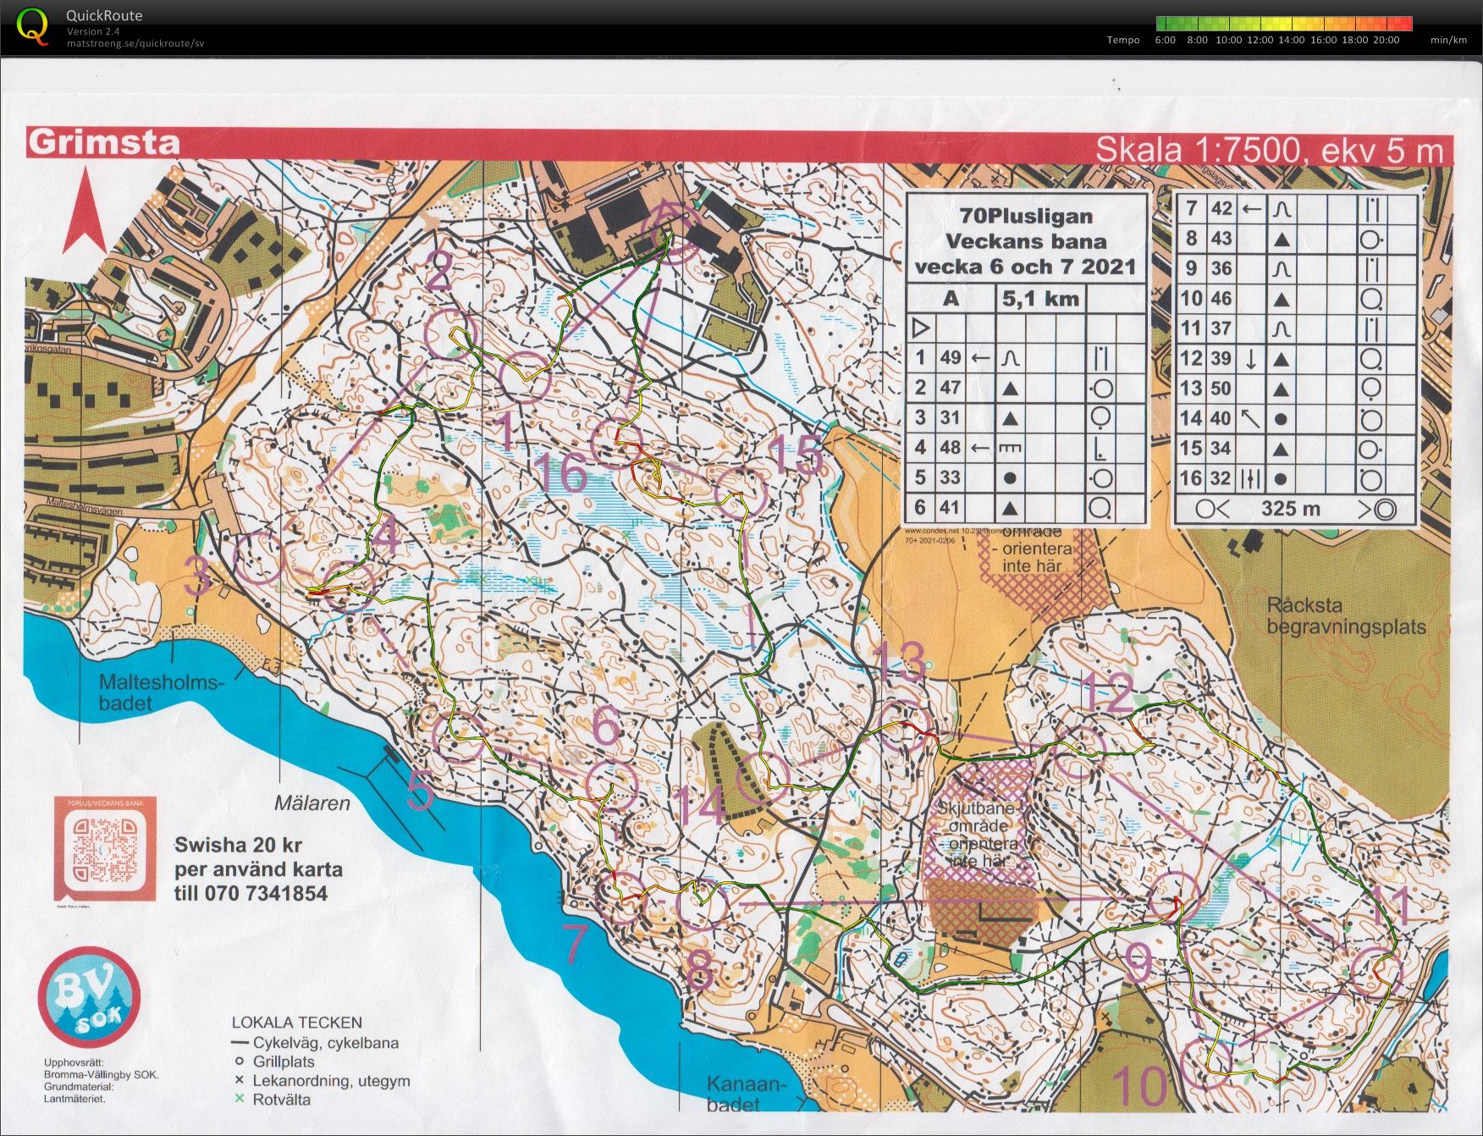This screenshot has width=1483, height=1136.
Task: Click the LOKALA TECKEN heading
Action: 296,1023
